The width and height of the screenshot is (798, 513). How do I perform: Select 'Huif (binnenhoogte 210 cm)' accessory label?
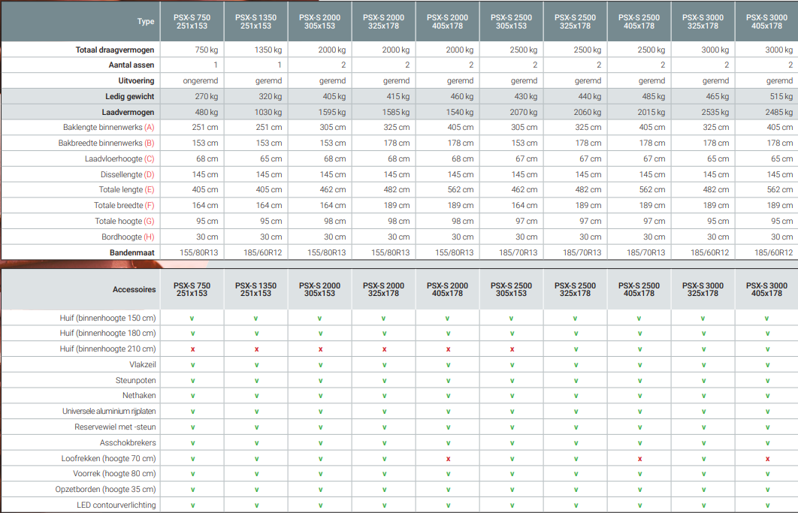click(x=108, y=349)
